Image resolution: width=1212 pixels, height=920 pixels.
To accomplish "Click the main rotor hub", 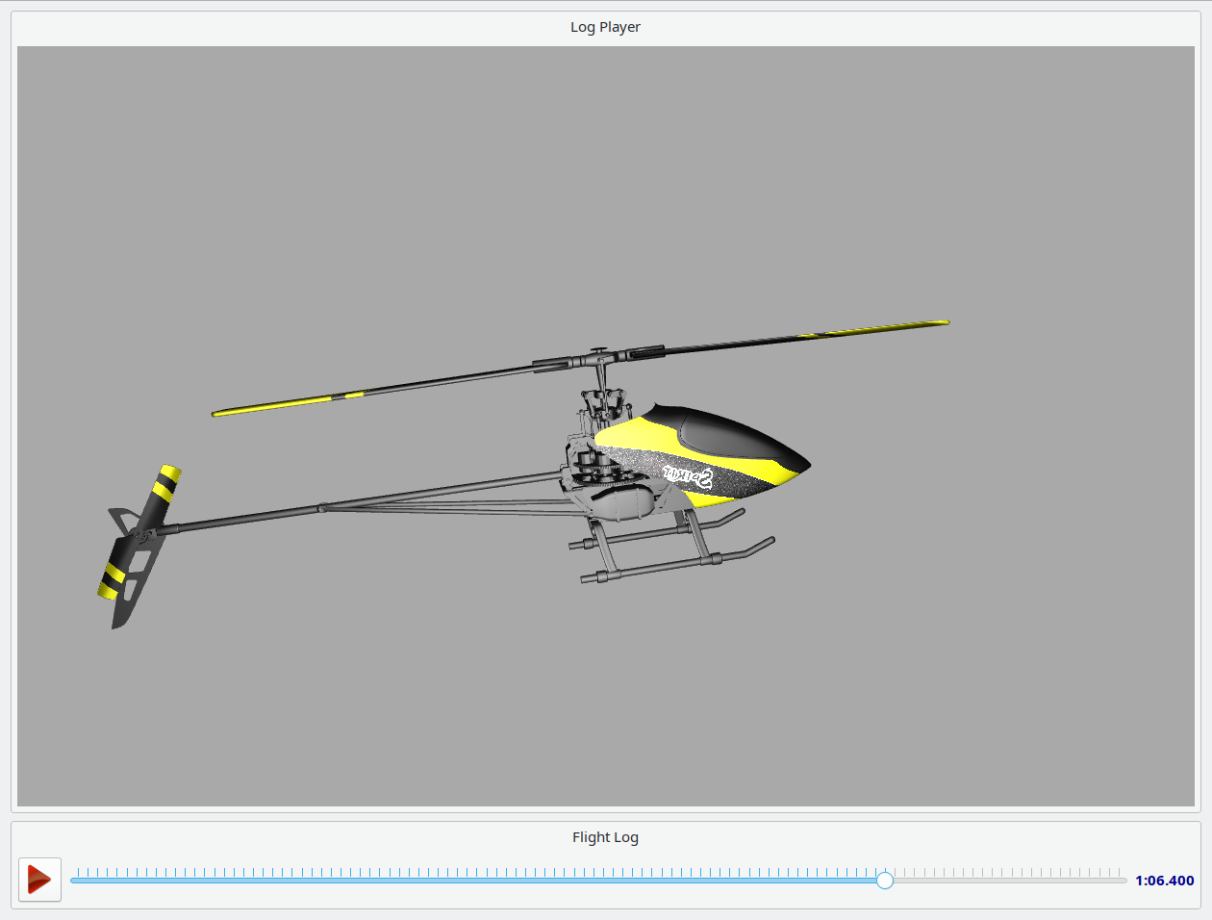I will 598,360.
